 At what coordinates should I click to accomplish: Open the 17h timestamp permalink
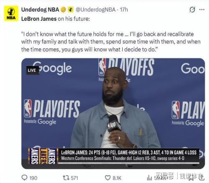click(x=124, y=10)
